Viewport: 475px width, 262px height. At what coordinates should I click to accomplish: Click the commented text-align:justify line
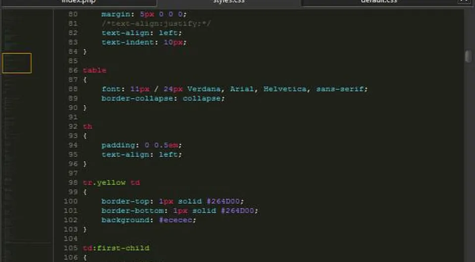(156, 24)
